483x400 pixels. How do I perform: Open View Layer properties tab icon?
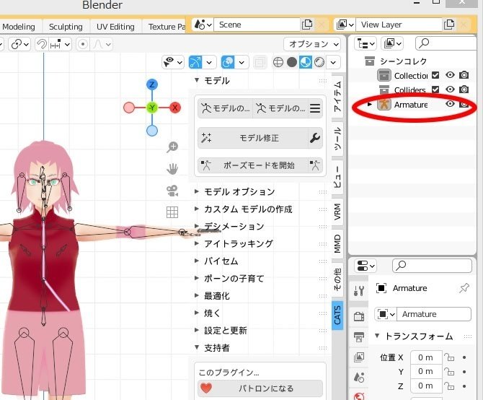[x=358, y=357]
